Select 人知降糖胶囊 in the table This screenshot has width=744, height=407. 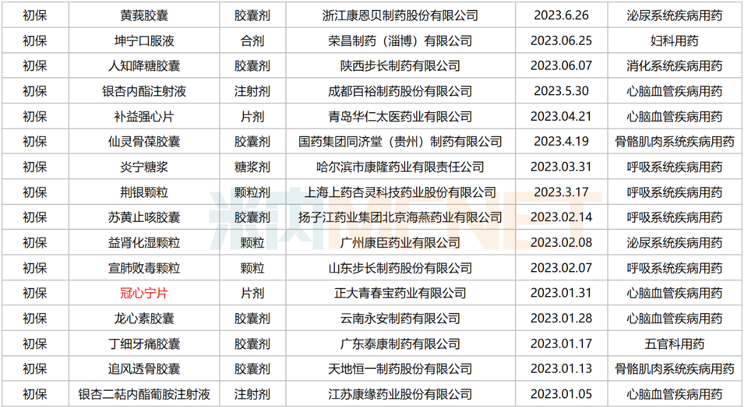(144, 66)
